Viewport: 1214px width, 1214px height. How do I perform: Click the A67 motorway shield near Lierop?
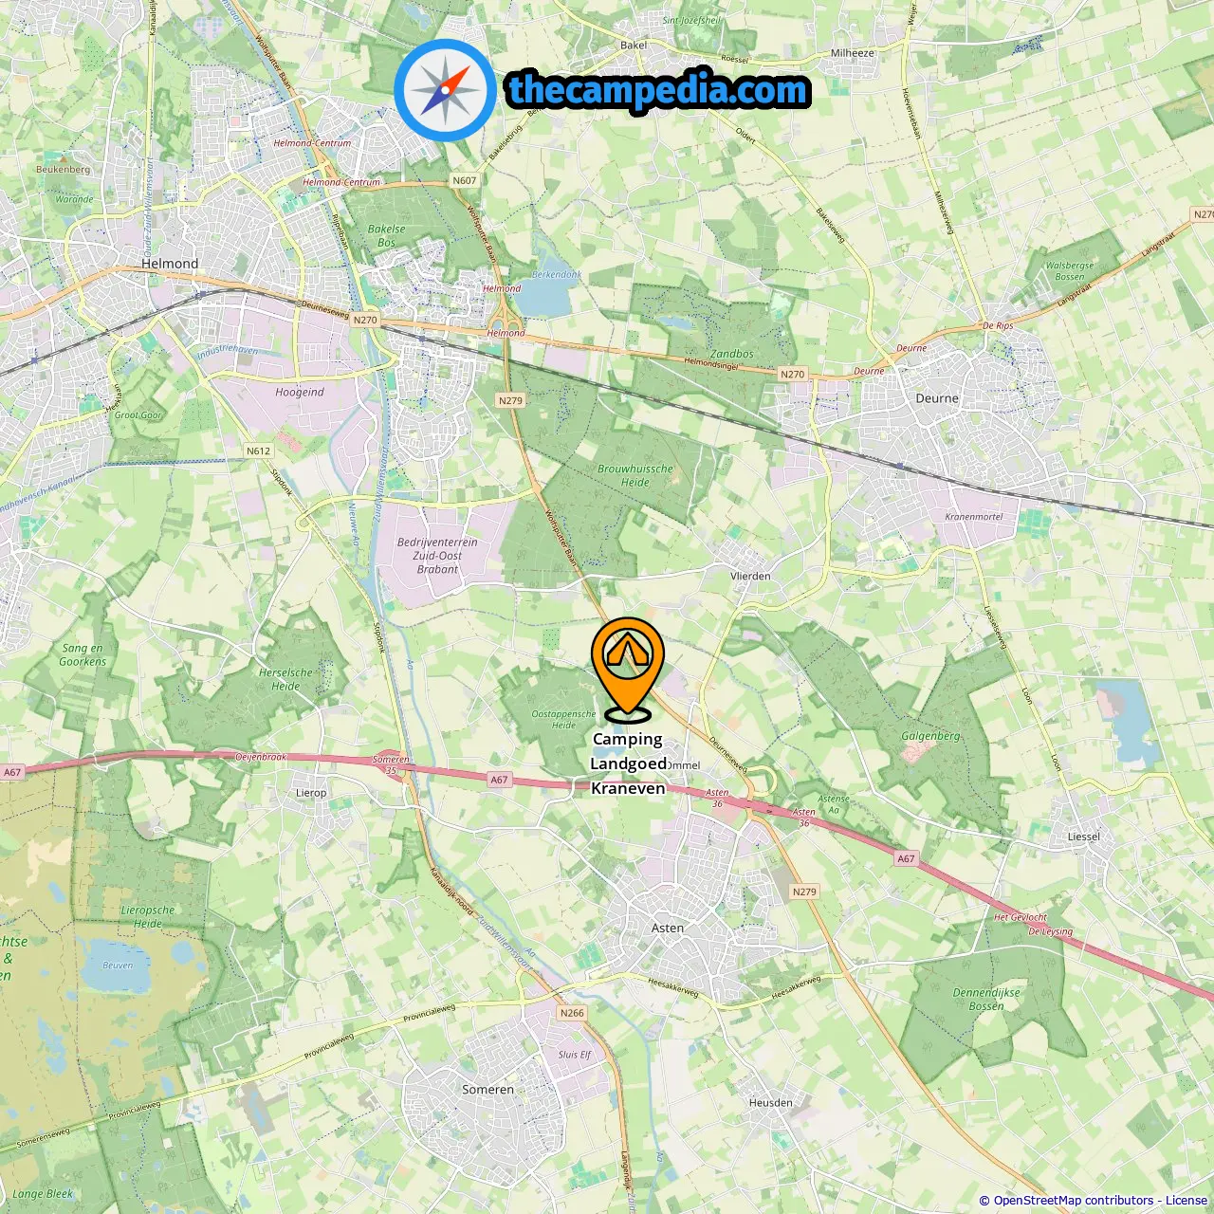click(500, 780)
